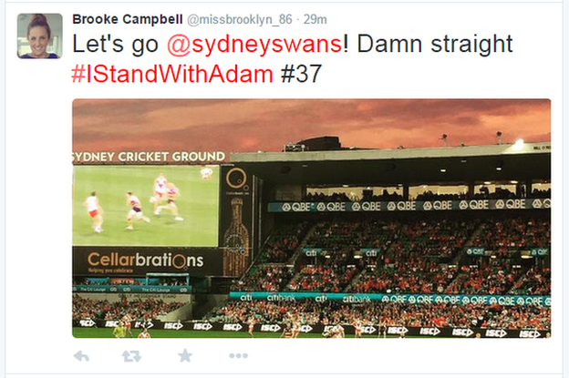The image size is (569, 378).
Task: Click the Cellarbrations ad in the photo
Action: pyautogui.click(x=146, y=261)
